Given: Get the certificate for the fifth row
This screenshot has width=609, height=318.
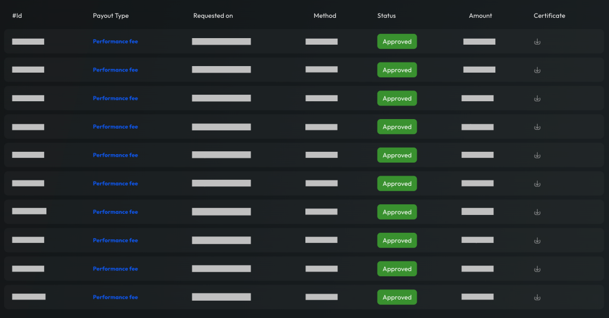Looking at the screenshot, I should (537, 155).
